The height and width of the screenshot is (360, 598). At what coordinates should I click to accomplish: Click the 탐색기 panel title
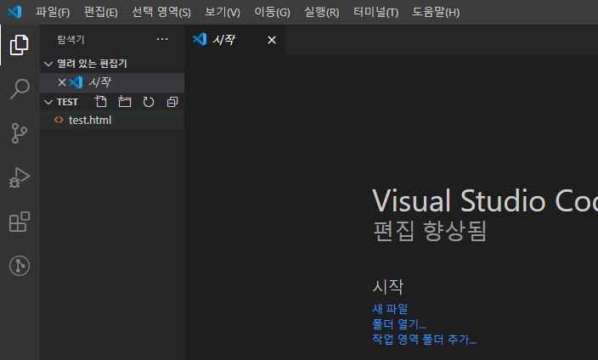pyautogui.click(x=71, y=40)
